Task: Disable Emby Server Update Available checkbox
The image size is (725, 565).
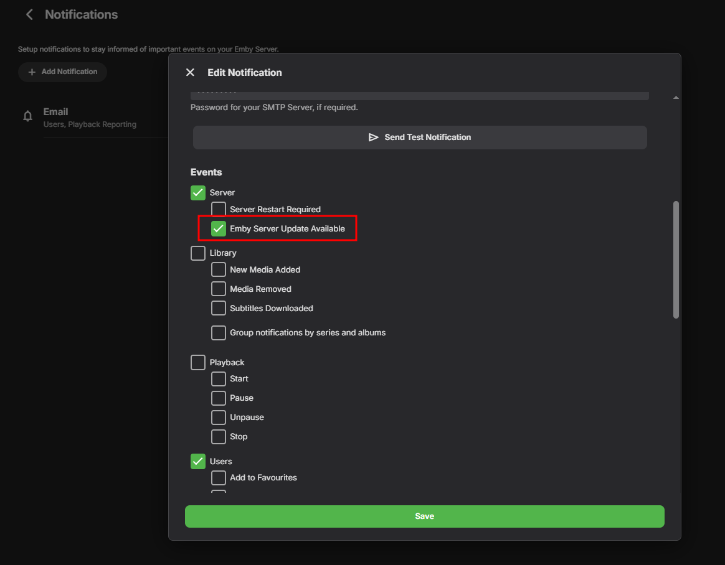Action: pos(219,229)
